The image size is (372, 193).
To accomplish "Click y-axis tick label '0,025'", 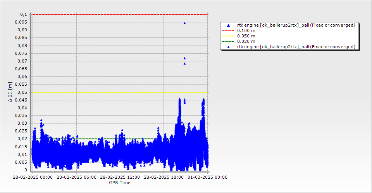I will [x=21, y=131].
